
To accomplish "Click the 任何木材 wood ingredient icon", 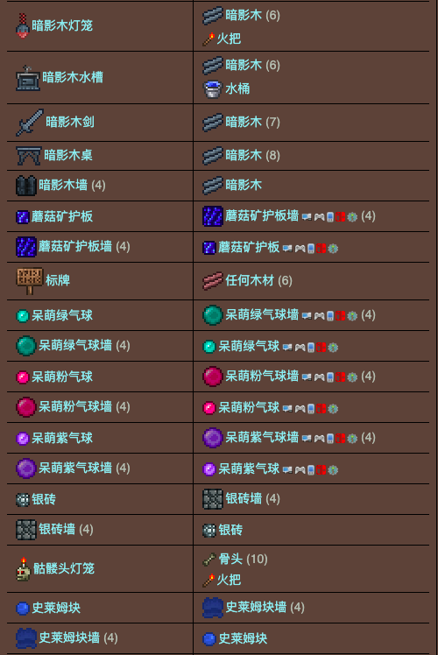I will point(213,281).
